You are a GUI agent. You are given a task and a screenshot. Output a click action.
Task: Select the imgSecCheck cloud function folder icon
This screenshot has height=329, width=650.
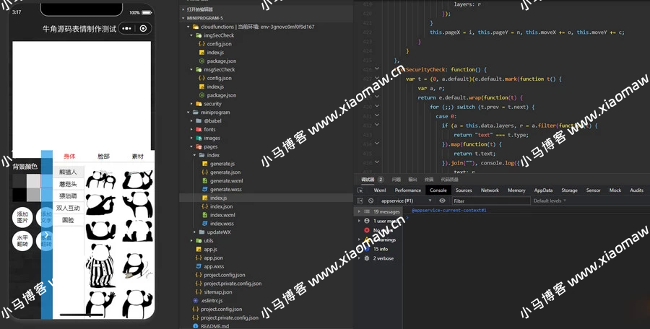(199, 35)
